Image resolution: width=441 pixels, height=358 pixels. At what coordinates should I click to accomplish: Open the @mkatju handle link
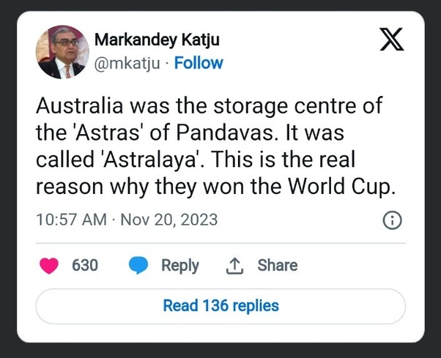127,63
